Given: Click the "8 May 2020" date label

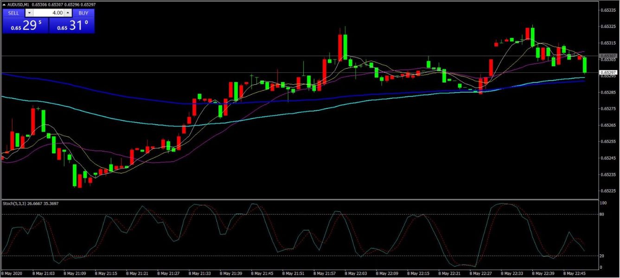Looking at the screenshot, I should 13,273.
